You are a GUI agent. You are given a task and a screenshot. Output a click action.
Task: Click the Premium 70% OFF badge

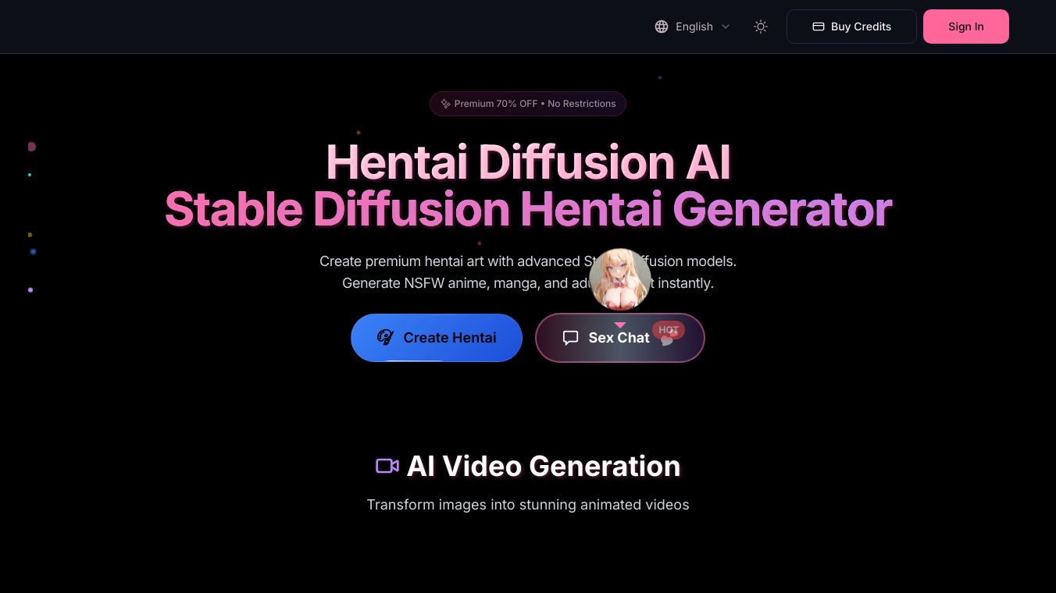(528, 104)
